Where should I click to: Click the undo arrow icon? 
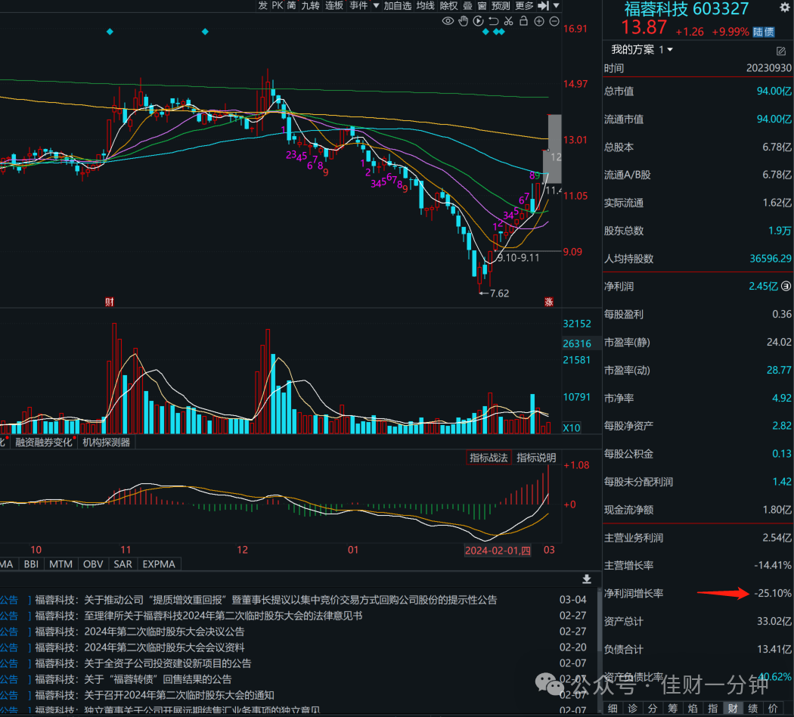(x=493, y=21)
